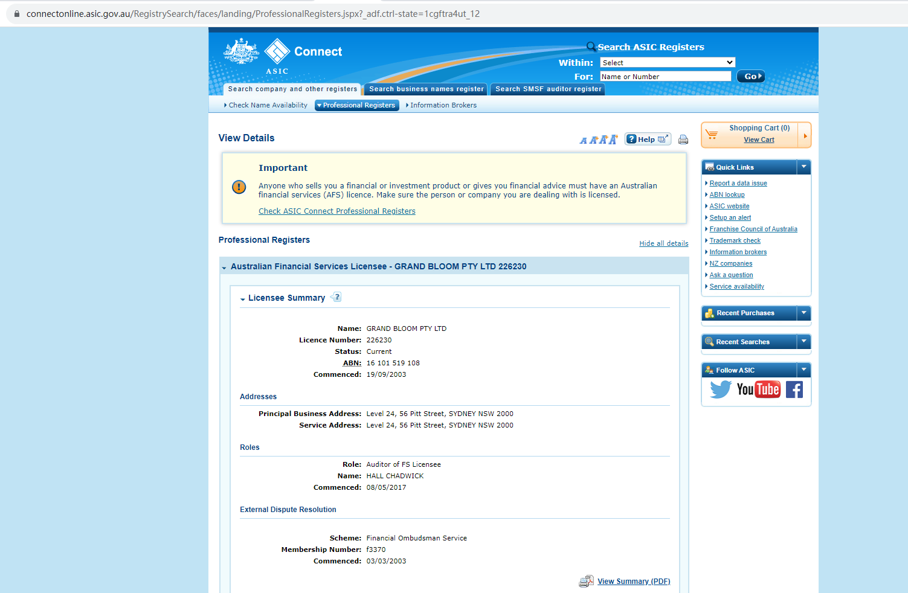Open ABN lookup quick link
Image resolution: width=908 pixels, height=593 pixels.
[727, 194]
